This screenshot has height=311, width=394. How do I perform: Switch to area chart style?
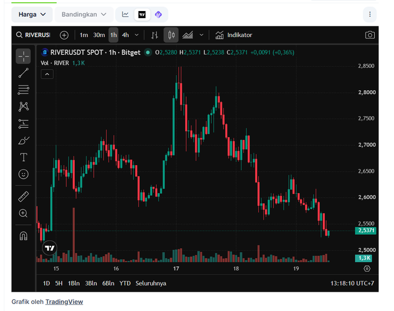tap(187, 35)
